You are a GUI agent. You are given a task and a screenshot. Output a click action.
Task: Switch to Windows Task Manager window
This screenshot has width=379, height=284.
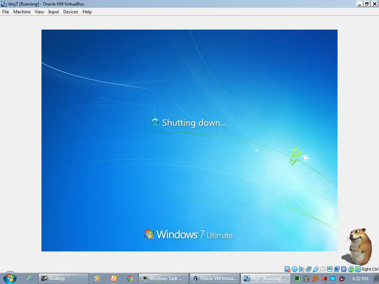pyautogui.click(x=163, y=278)
